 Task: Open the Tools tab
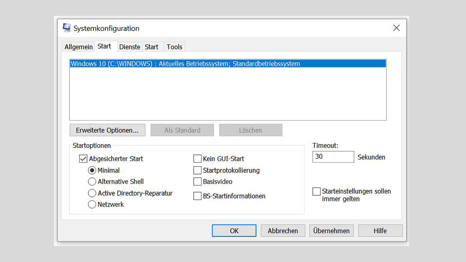click(174, 47)
